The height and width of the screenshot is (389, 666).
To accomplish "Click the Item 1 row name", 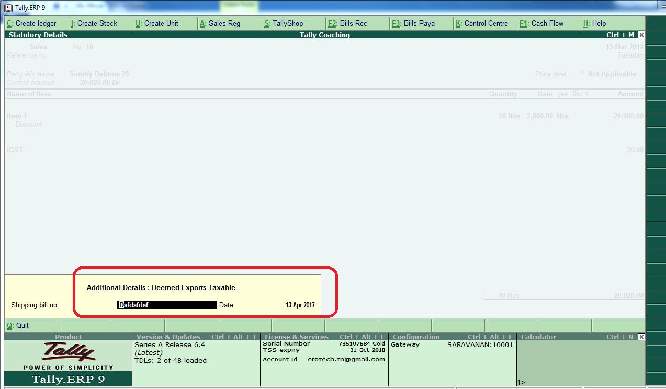I will [17, 116].
